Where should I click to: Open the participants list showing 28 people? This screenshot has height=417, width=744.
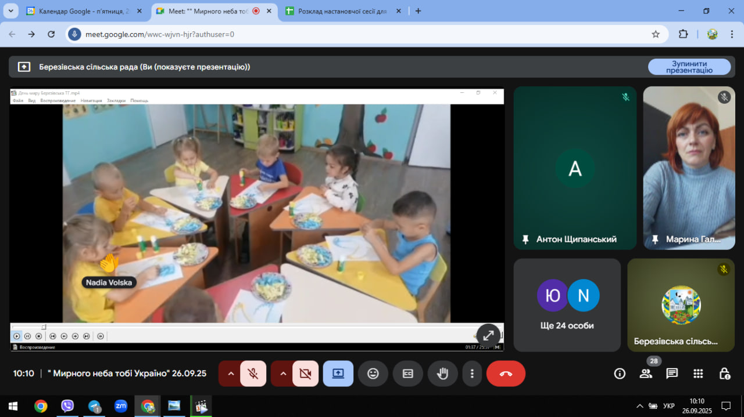pyautogui.click(x=646, y=374)
